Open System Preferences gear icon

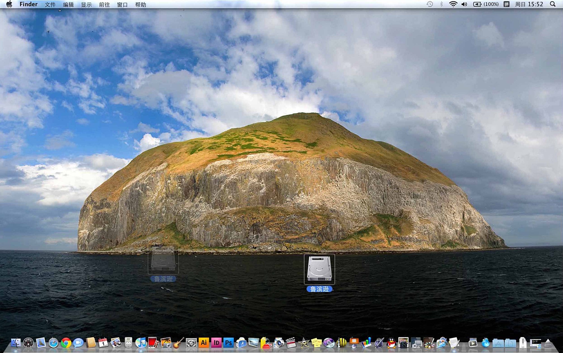click(x=191, y=343)
